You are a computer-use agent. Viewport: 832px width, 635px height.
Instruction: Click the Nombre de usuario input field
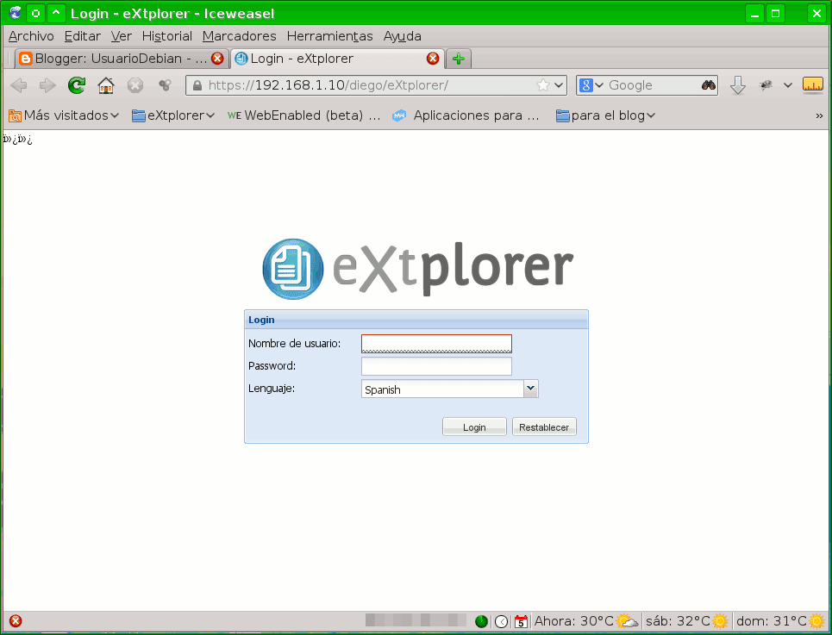click(435, 343)
